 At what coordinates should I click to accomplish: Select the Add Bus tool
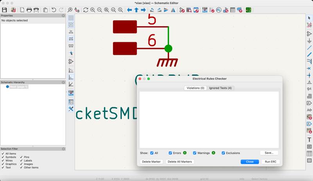pyautogui.click(x=309, y=54)
